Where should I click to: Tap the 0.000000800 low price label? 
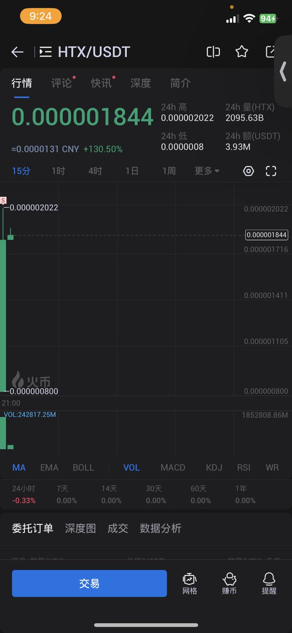[34, 391]
